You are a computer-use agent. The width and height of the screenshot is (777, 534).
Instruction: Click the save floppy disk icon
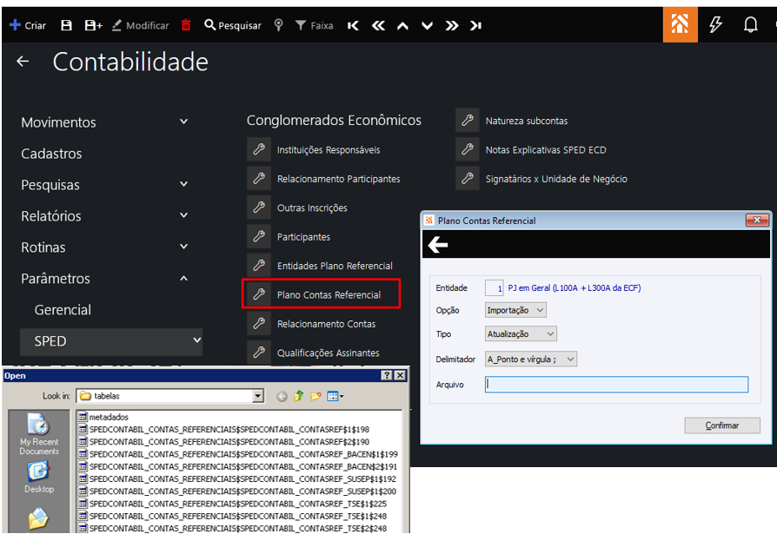click(66, 25)
